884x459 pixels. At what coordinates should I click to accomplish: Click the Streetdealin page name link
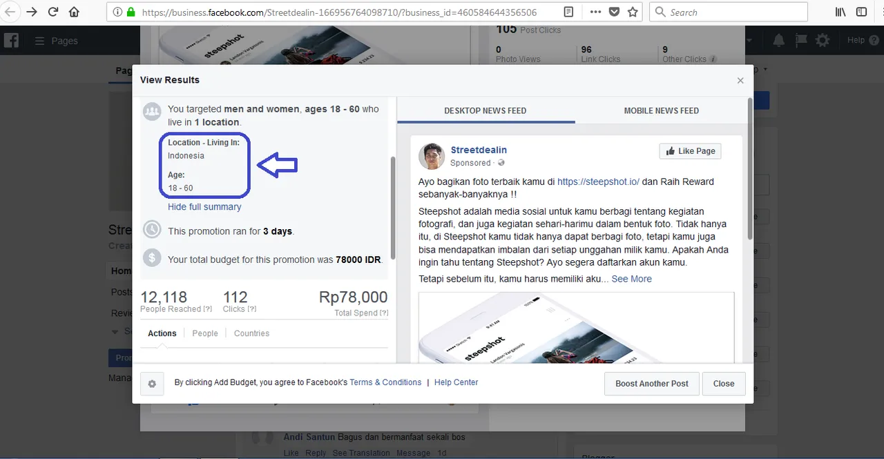pyautogui.click(x=479, y=150)
